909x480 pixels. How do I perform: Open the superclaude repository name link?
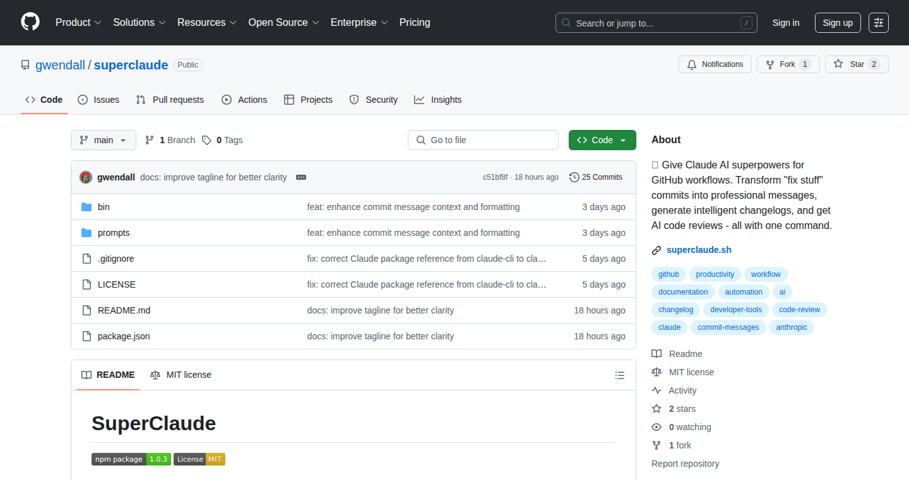coord(131,65)
